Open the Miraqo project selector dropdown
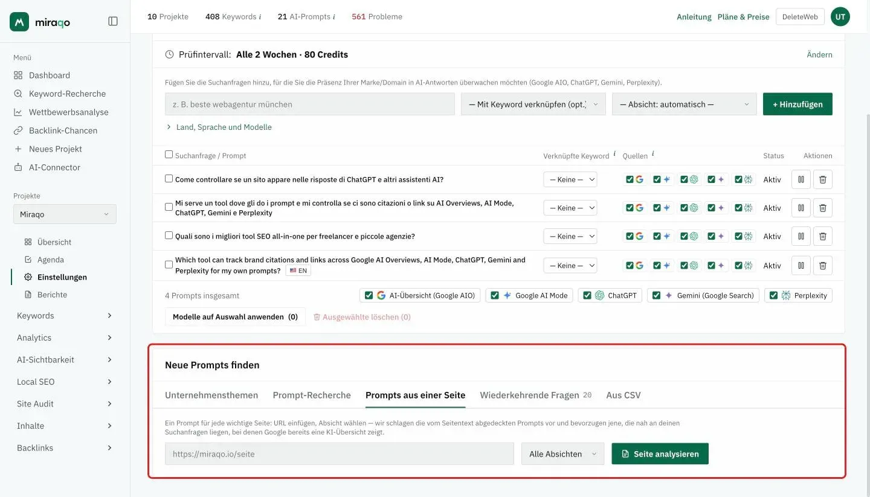The height and width of the screenshot is (497, 870). pyautogui.click(x=65, y=214)
